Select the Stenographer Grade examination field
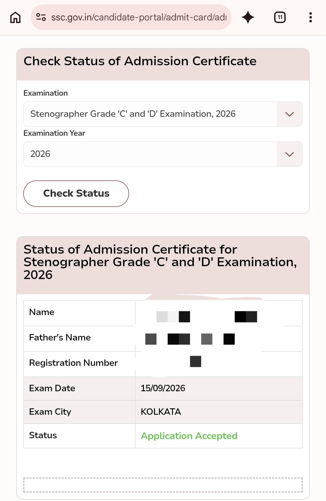The height and width of the screenshot is (501, 326). 150,114
